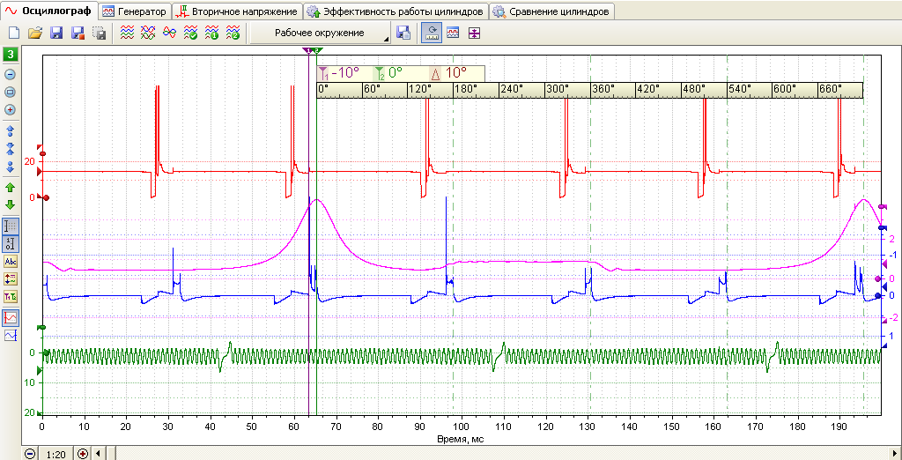Screen dimensions: 902x460
Task: Zoom in vertically with red plus circle
Action: [x=11, y=109]
